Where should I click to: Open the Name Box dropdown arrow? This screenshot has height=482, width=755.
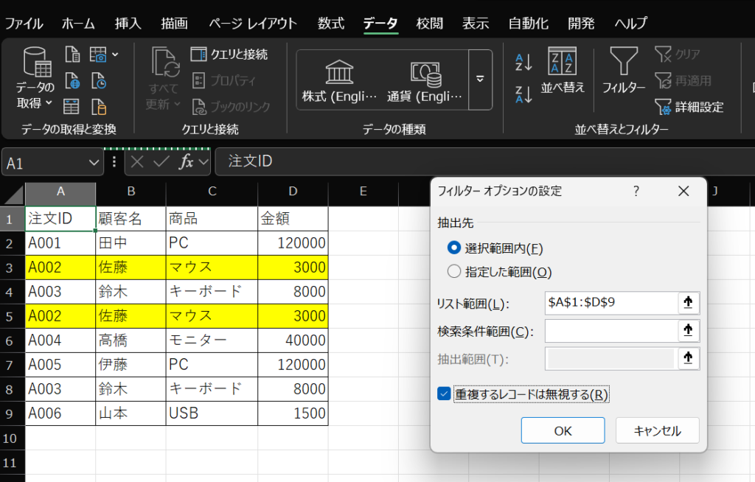pyautogui.click(x=94, y=162)
